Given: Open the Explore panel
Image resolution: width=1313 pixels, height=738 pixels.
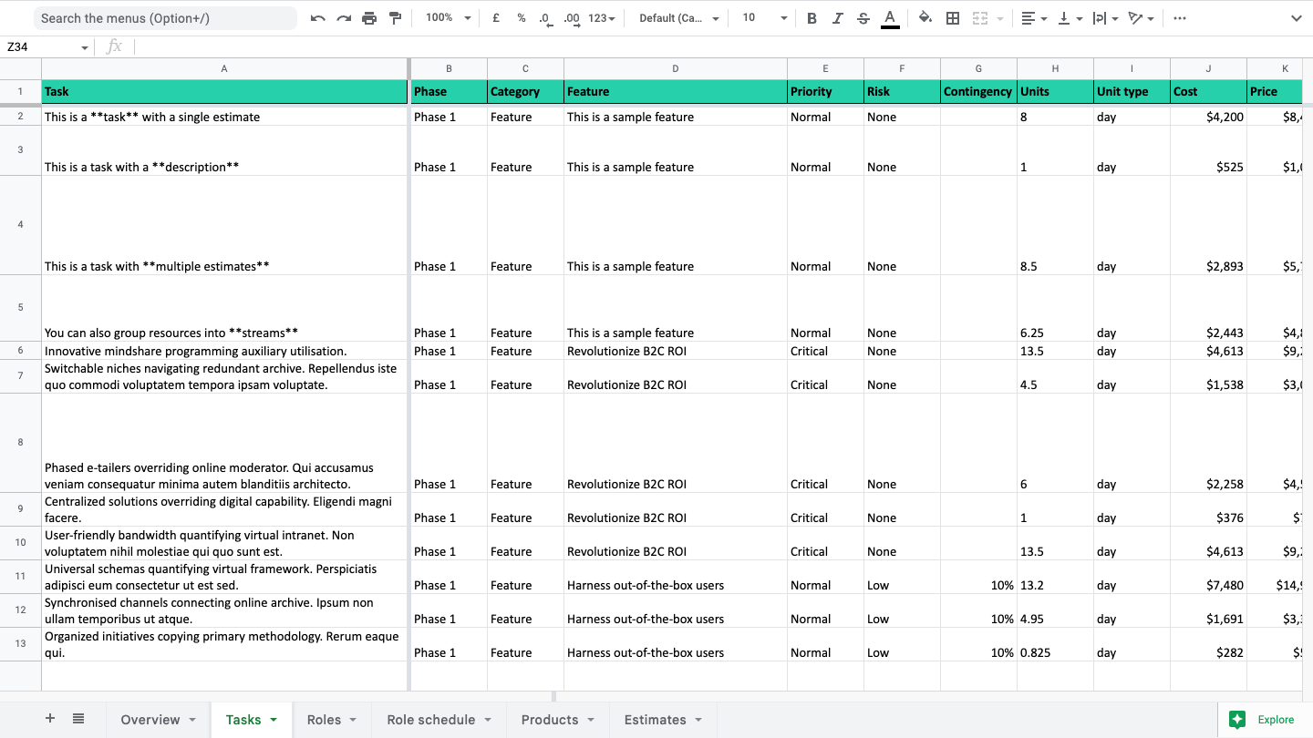Looking at the screenshot, I should point(1265,720).
